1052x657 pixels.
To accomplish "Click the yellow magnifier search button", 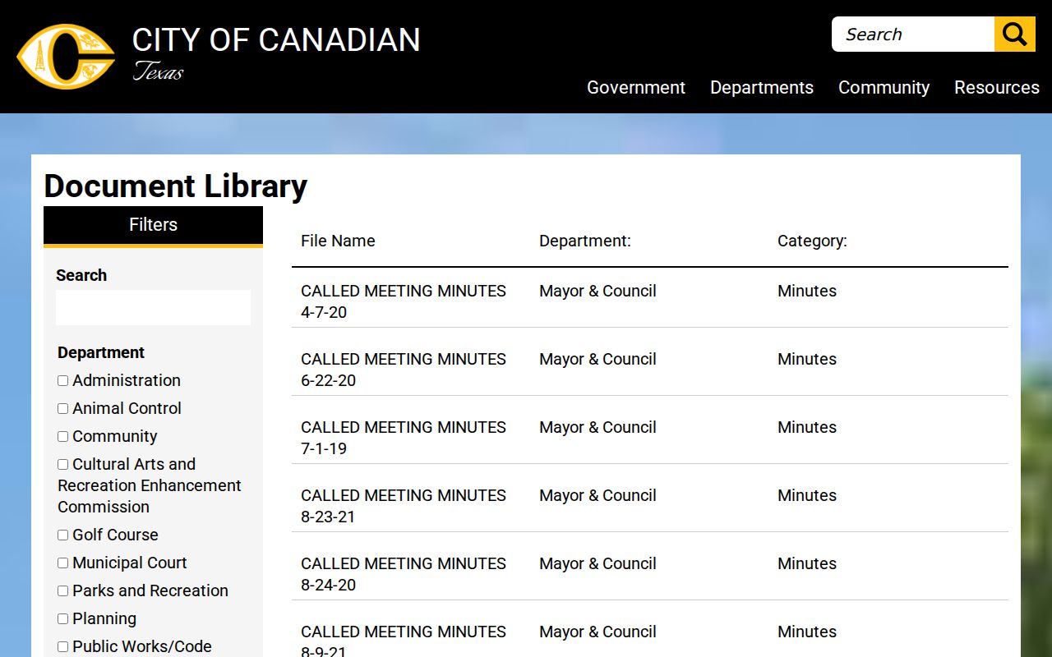I will tap(1015, 34).
